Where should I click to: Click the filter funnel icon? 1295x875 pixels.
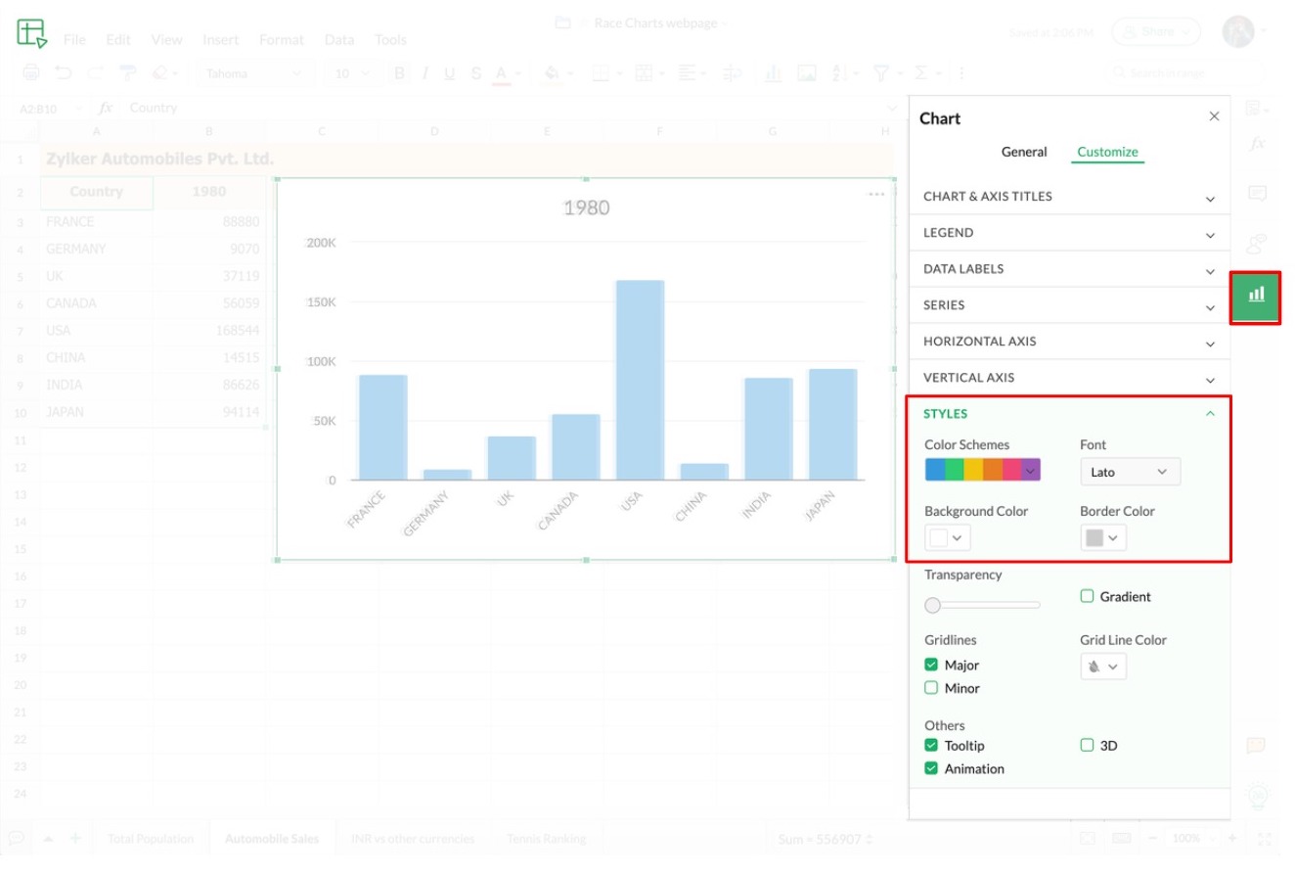880,73
